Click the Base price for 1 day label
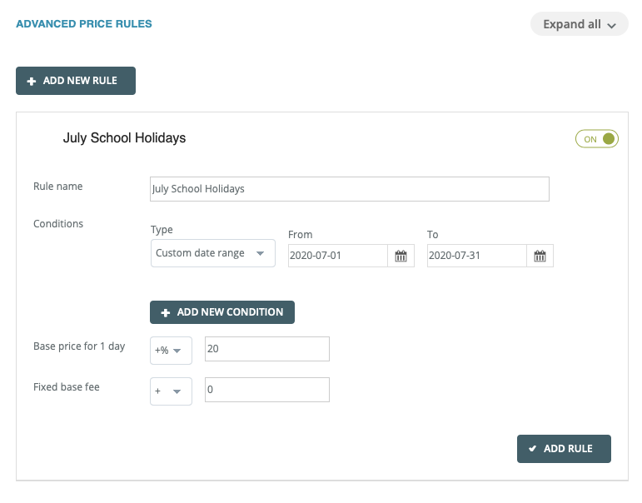 click(x=79, y=346)
